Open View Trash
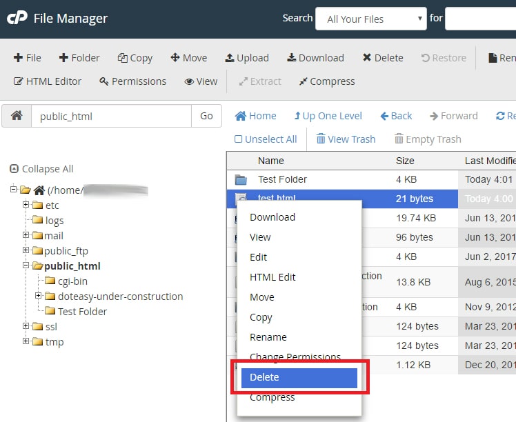The image size is (516, 422). tap(346, 139)
